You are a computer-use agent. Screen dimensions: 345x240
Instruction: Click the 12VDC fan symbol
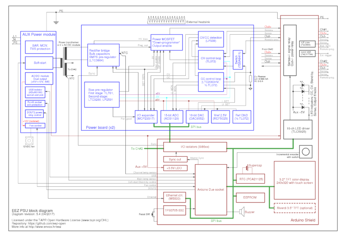pos(29,140)
